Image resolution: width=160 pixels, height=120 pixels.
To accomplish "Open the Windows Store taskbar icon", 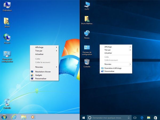I will click(x=155, y=118).
